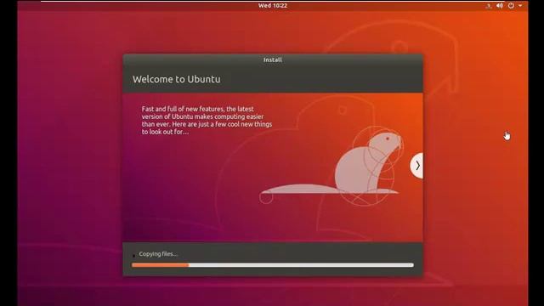544x306 pixels.
Task: Open the volume indicator in top bar
Action: [x=500, y=6]
